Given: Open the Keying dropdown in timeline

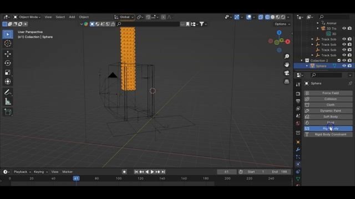Looking at the screenshot, I should [x=40, y=172].
